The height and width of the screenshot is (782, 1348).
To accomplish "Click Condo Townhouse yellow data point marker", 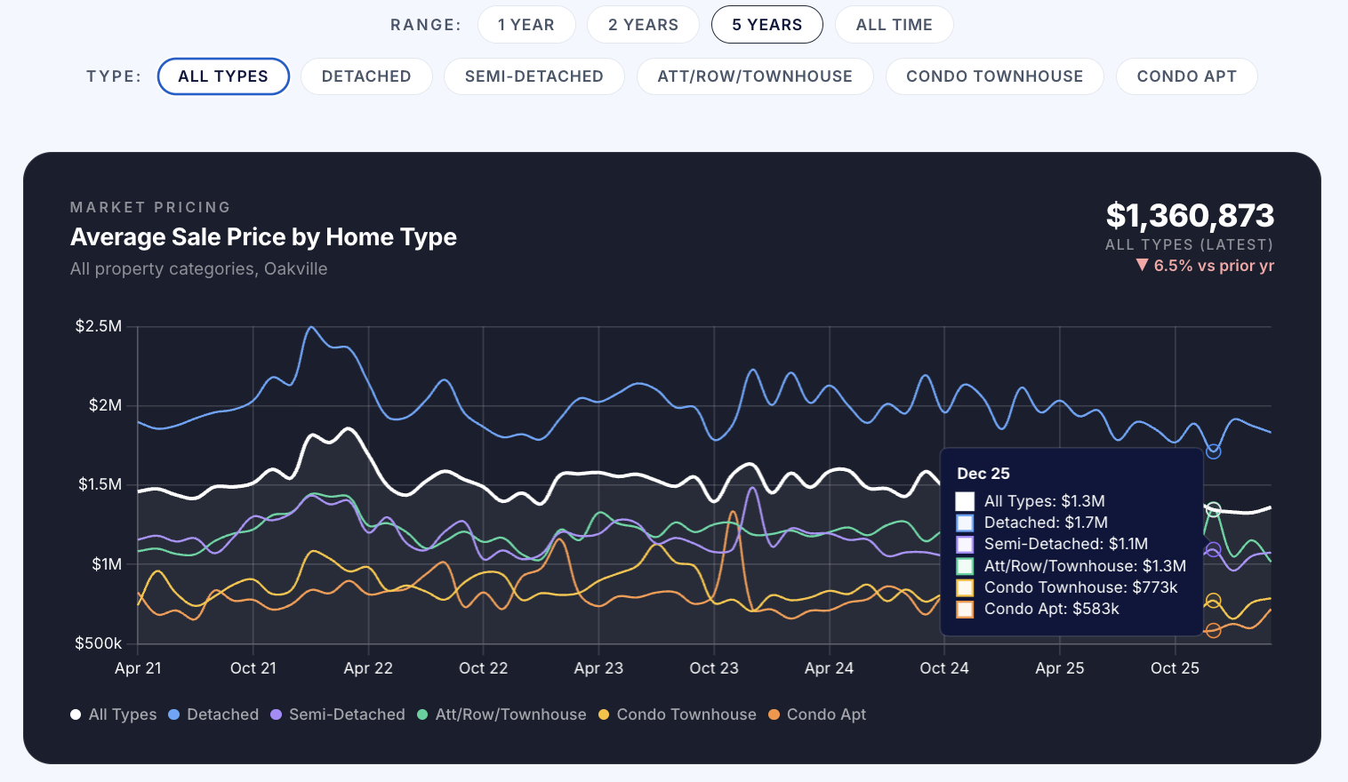I will [x=1213, y=601].
